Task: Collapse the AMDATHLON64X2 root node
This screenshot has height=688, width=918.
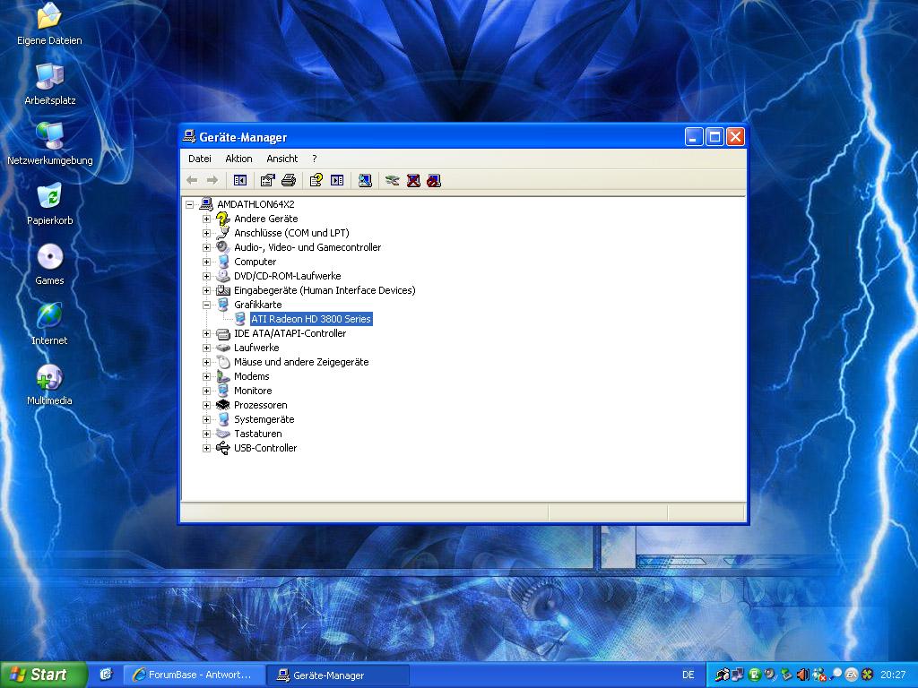Action: tap(189, 204)
